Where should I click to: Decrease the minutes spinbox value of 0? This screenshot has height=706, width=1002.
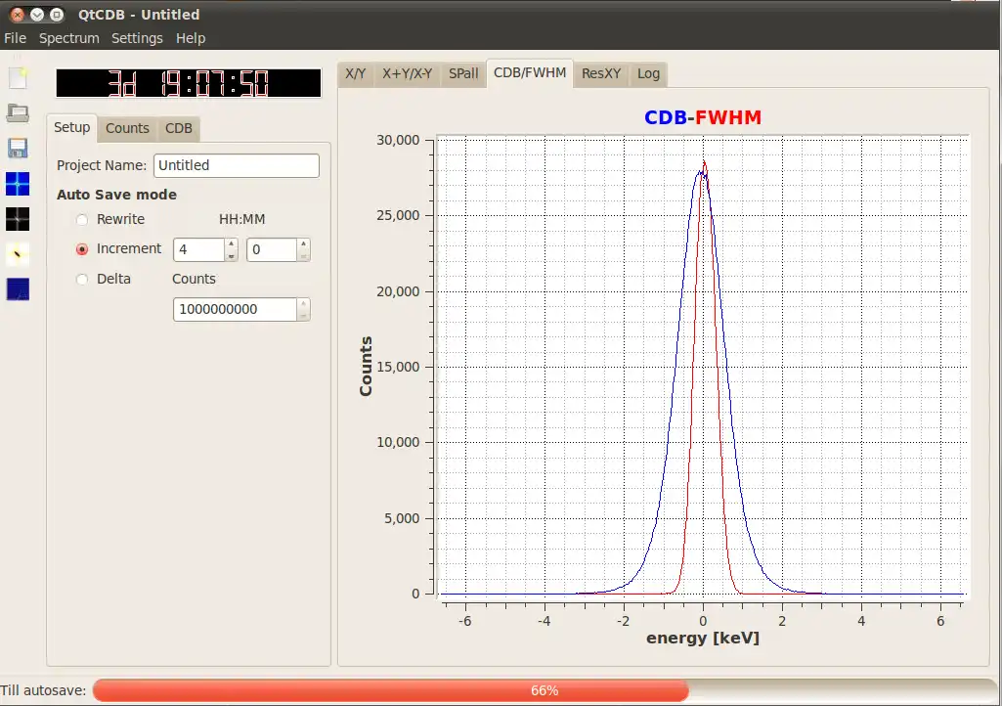304,256
